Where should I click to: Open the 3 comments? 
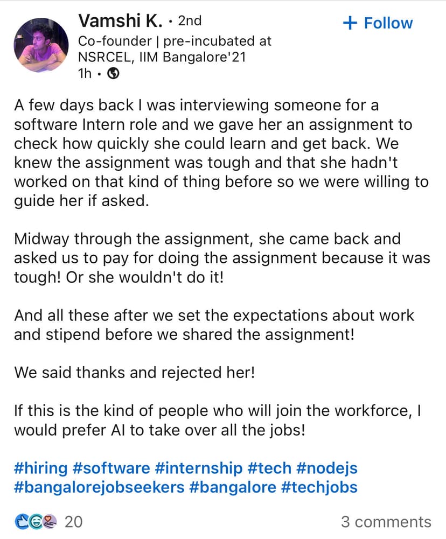point(386,521)
